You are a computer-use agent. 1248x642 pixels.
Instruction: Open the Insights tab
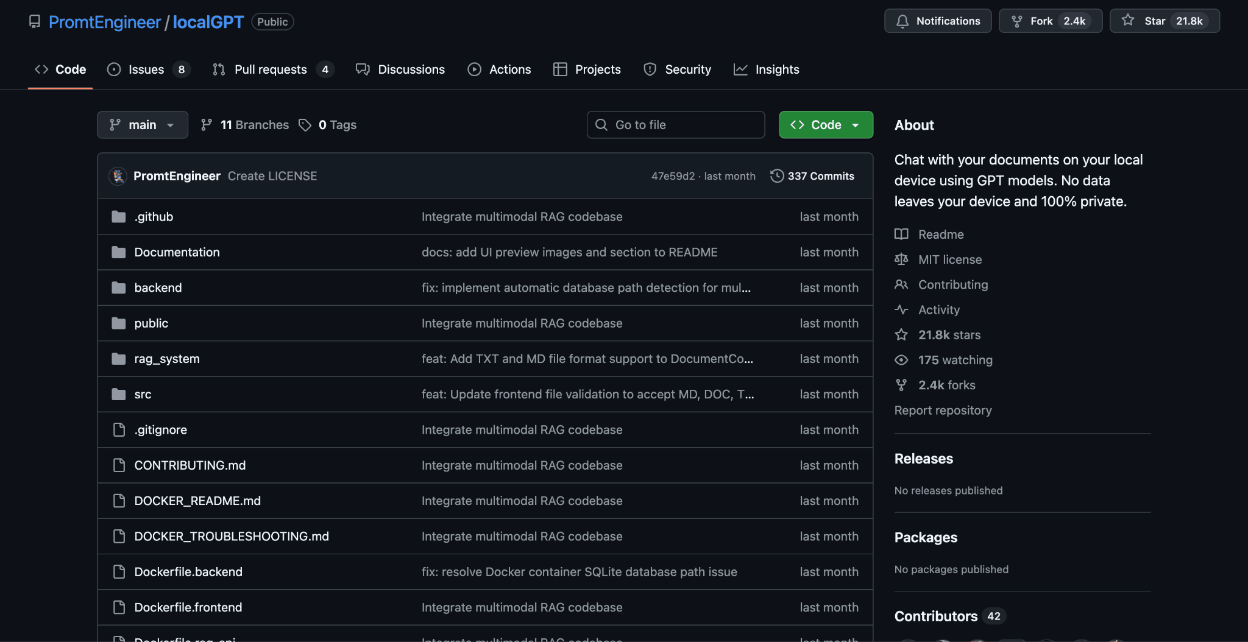point(777,69)
